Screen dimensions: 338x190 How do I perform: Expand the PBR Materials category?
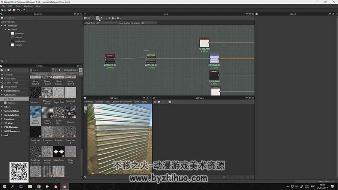(x=2, y=127)
